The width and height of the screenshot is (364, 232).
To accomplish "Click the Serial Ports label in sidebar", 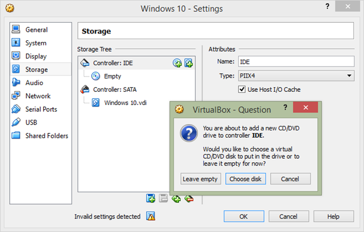I will tap(42, 109).
